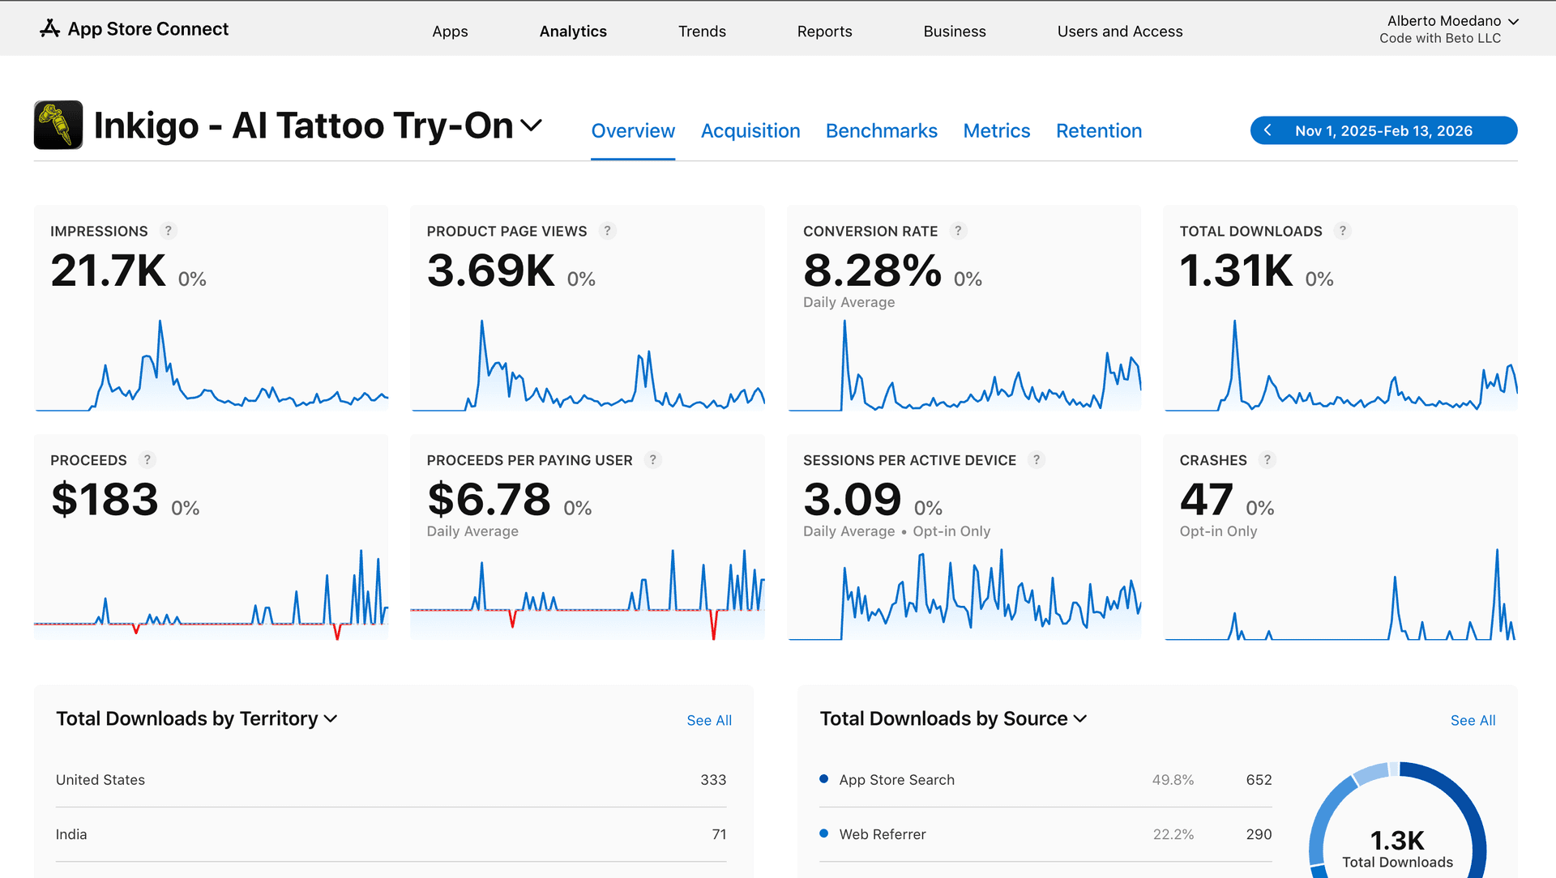This screenshot has height=878, width=1556.
Task: Click See All for territory downloads
Action: tap(708, 720)
